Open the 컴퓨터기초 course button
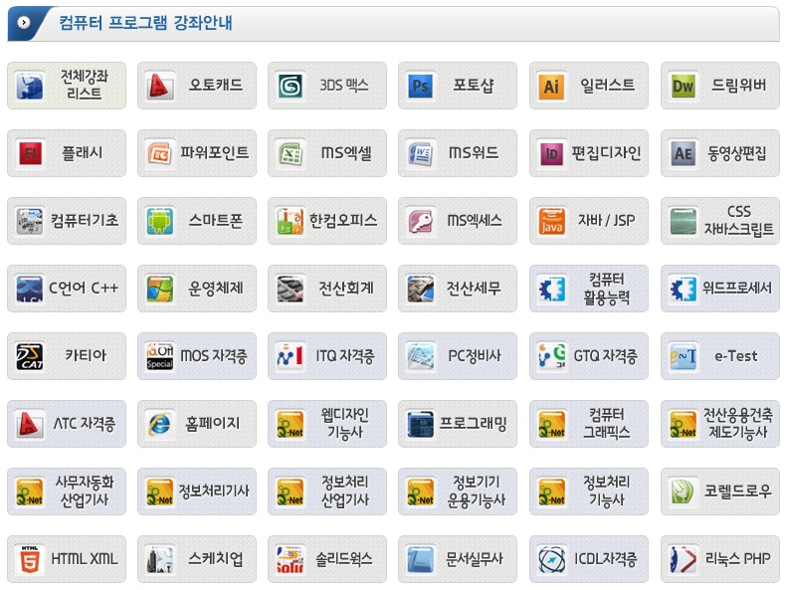786x590 pixels. coord(67,221)
